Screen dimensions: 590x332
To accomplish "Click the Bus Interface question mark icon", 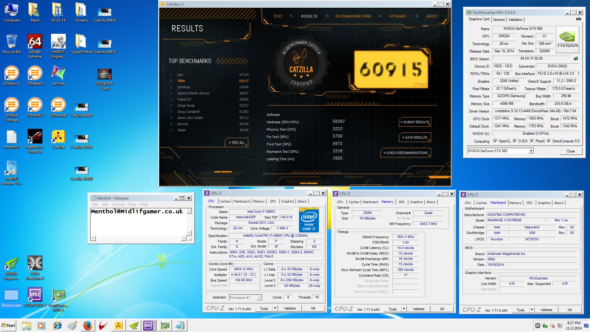I will click(x=578, y=73).
